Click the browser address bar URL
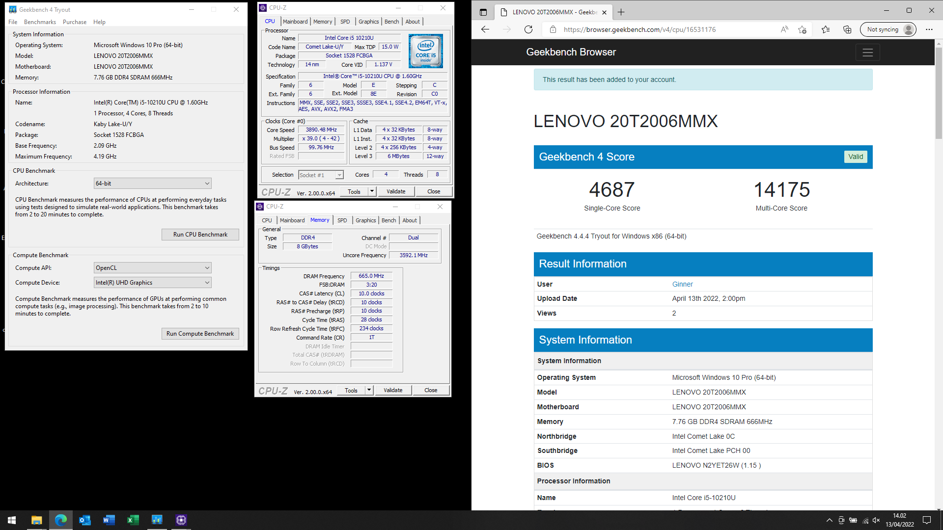Screen dimensions: 943x530 coord(639,29)
